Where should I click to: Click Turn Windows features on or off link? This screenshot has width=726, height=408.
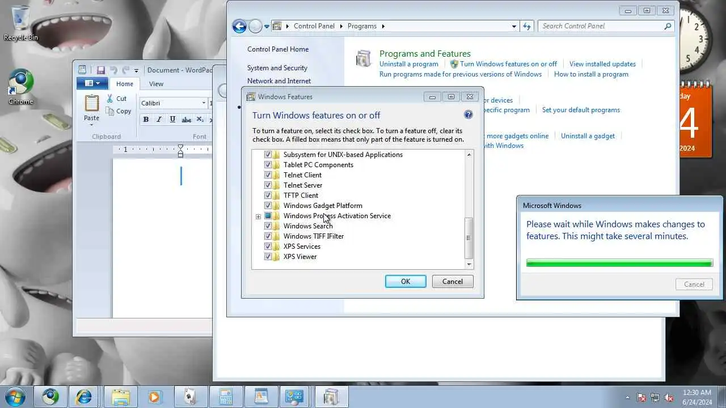(508, 64)
